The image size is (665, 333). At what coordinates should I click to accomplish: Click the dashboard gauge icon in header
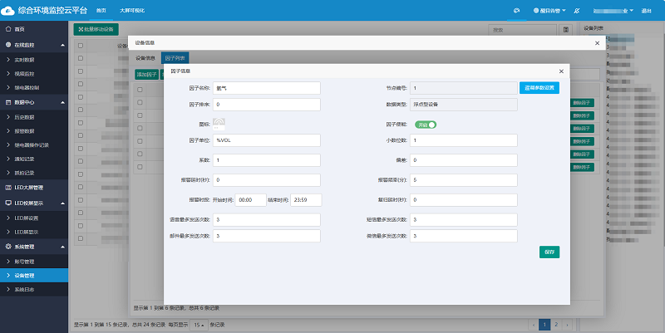tap(516, 11)
